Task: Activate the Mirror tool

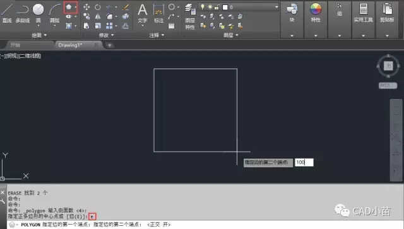Action: [98, 17]
